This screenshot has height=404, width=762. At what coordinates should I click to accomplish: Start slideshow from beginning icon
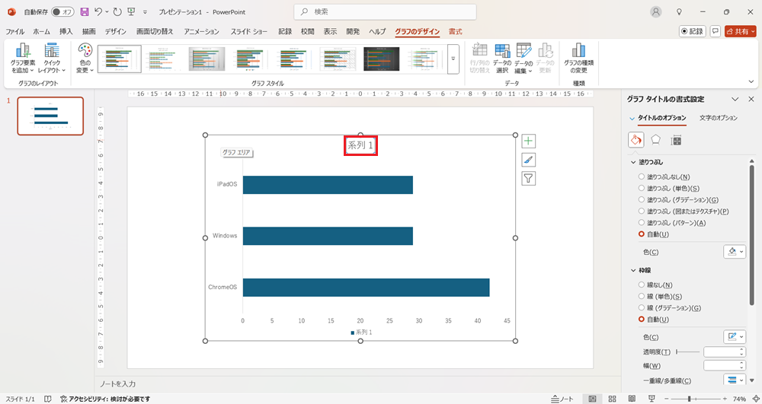coord(131,11)
